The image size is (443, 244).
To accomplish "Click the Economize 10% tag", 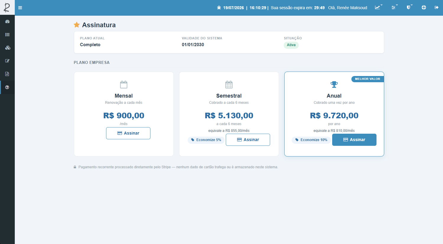I will [x=311, y=140].
